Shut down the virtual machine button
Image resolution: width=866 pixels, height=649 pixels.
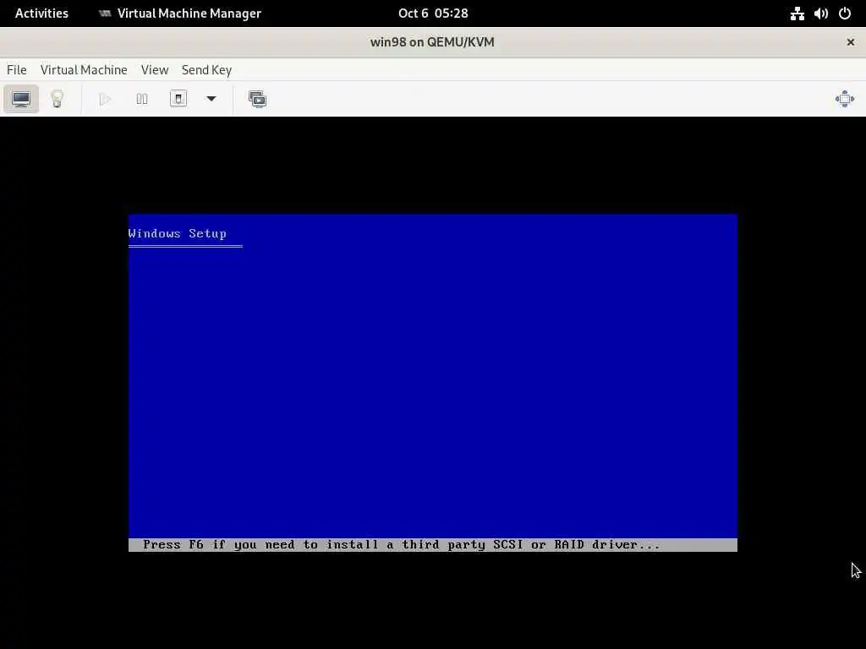tap(178, 100)
